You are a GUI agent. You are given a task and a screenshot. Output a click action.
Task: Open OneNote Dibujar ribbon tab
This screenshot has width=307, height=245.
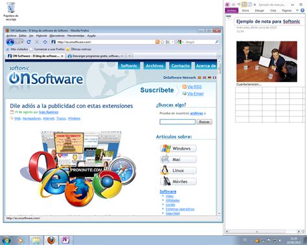(259, 10)
